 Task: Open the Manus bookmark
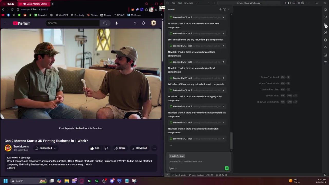pyautogui.click(x=105, y=15)
